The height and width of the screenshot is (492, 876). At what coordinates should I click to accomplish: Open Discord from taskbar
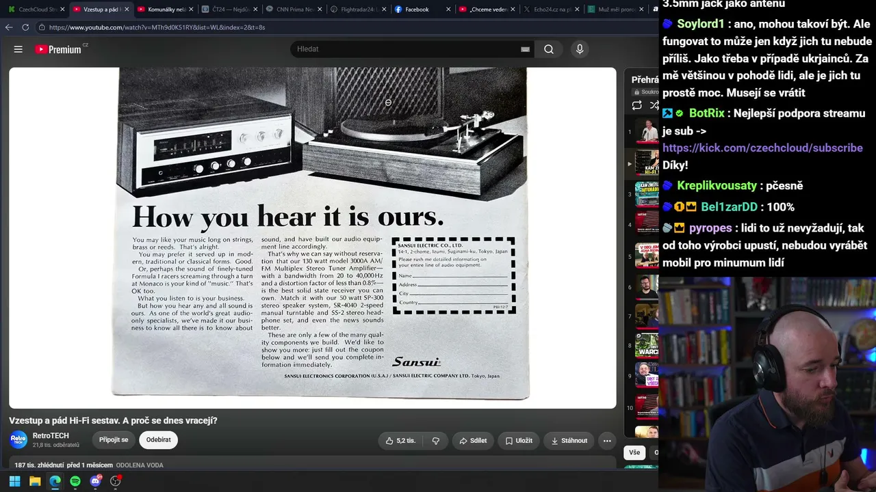click(95, 481)
